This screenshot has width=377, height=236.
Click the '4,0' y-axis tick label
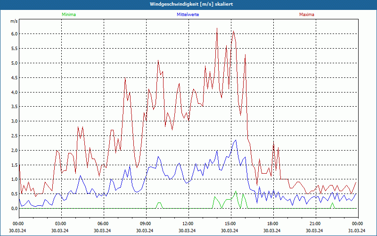coord(15,92)
